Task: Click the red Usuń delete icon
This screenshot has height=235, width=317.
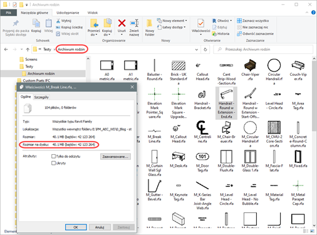Action: [122, 23]
